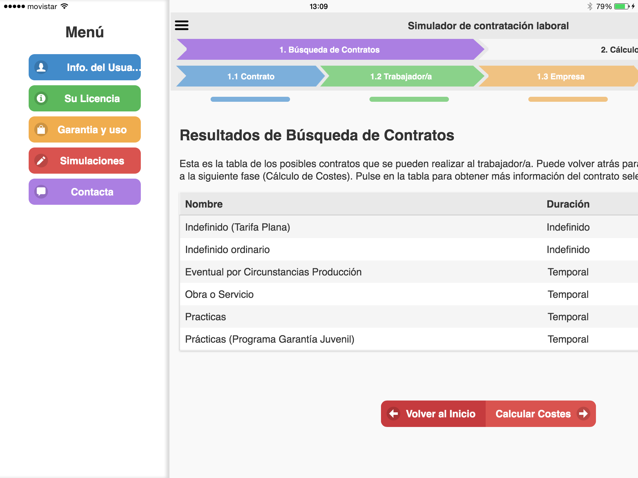Screen dimensions: 638x478
Task: Open Garantia y uso menu entry
Action: 85,129
